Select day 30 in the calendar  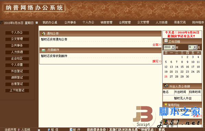point(187,76)
